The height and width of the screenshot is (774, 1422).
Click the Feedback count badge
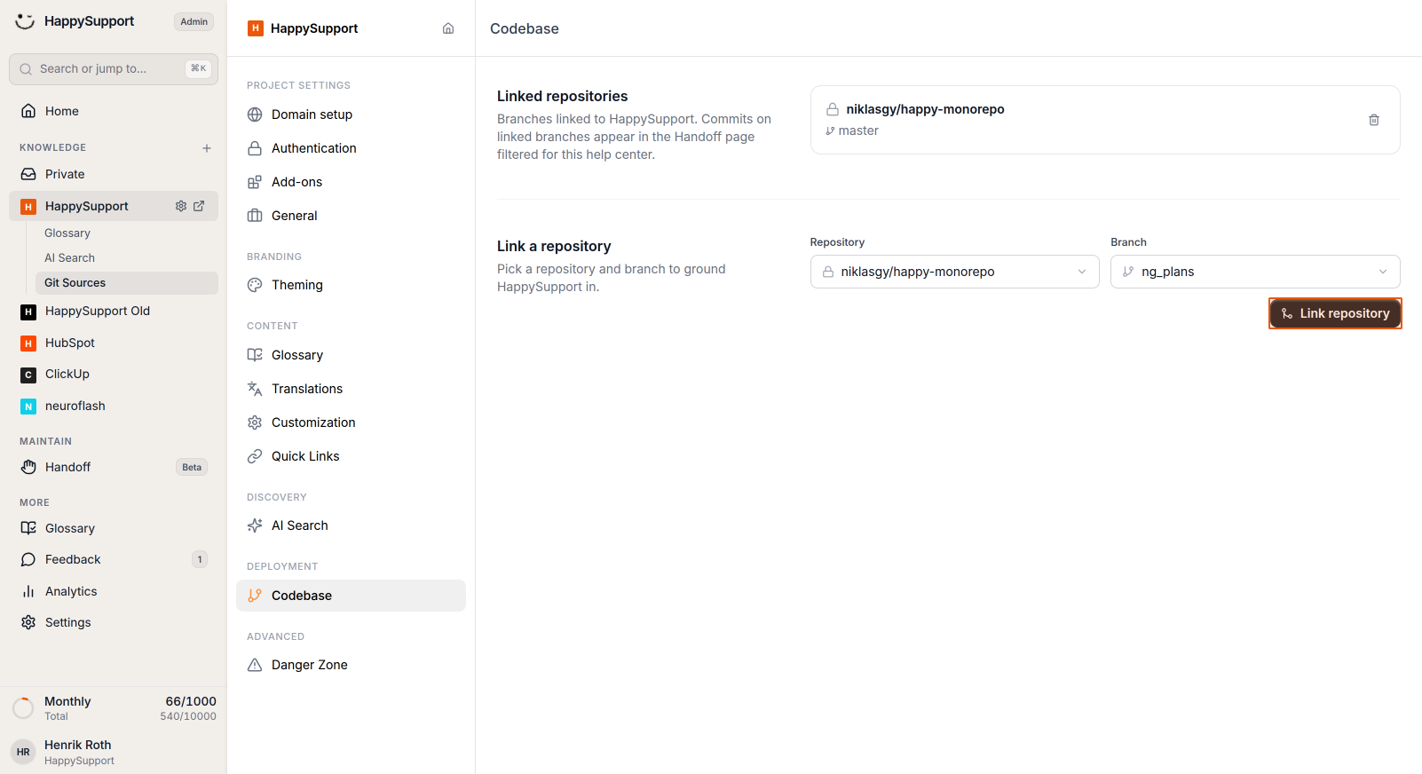(x=200, y=559)
